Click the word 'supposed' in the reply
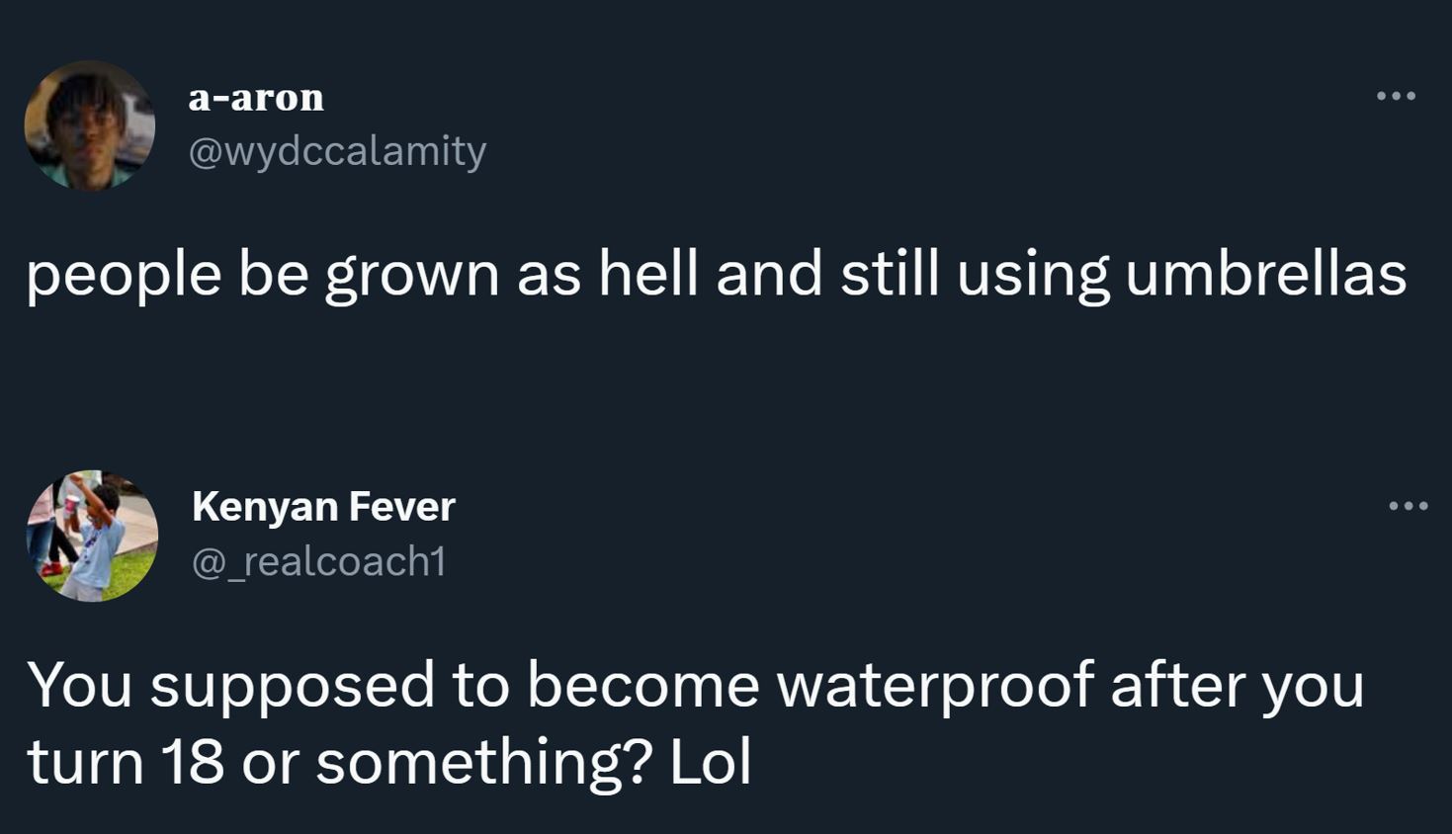The image size is (1452, 834). (293, 686)
